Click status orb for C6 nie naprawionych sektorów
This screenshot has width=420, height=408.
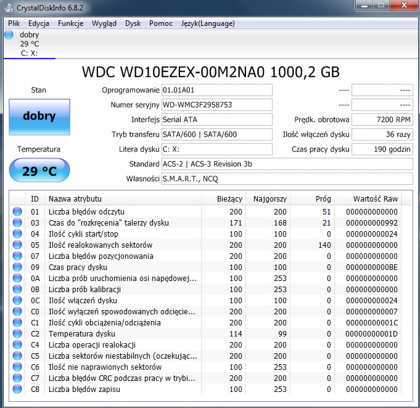pos(17,367)
